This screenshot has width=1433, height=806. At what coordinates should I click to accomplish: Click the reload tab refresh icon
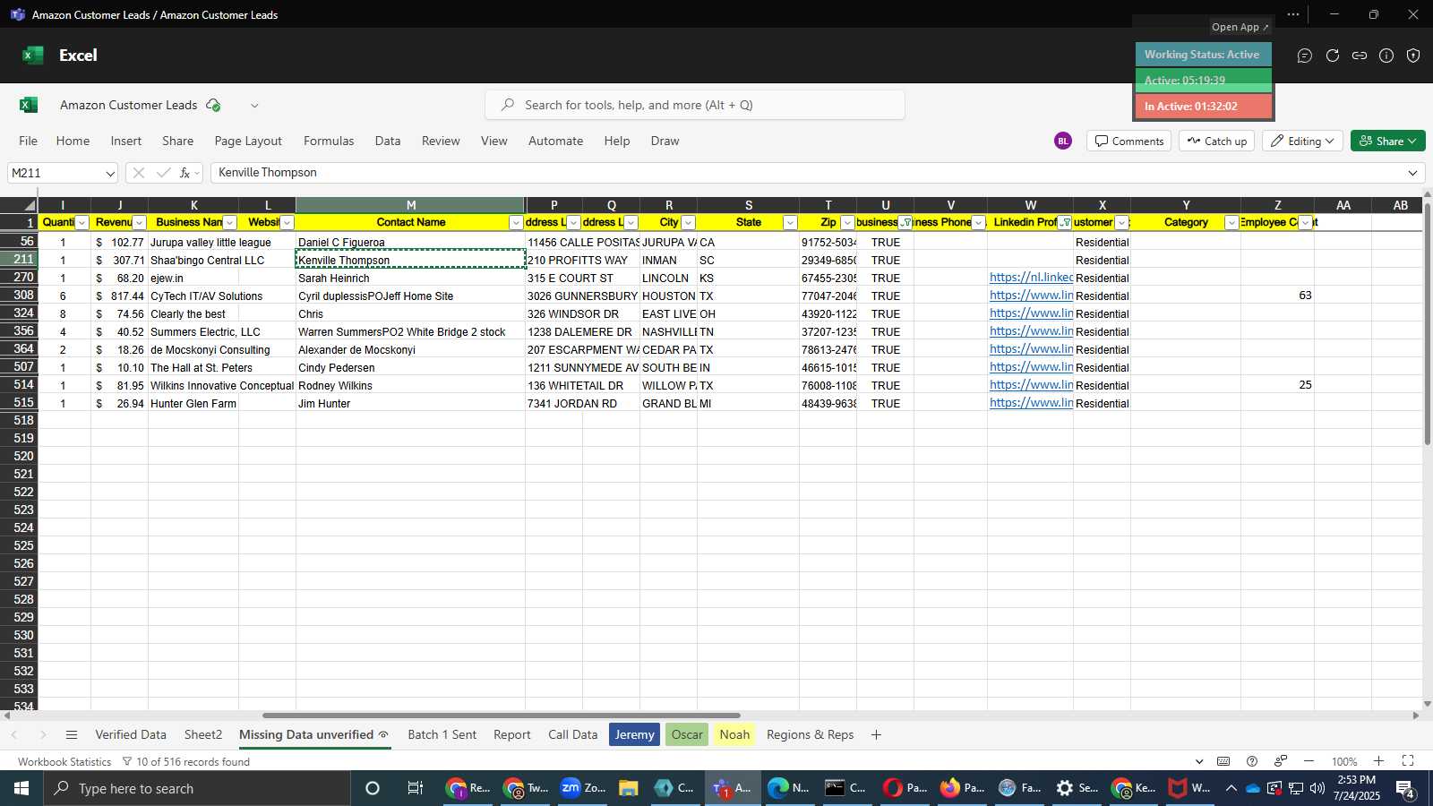pos(1333,56)
